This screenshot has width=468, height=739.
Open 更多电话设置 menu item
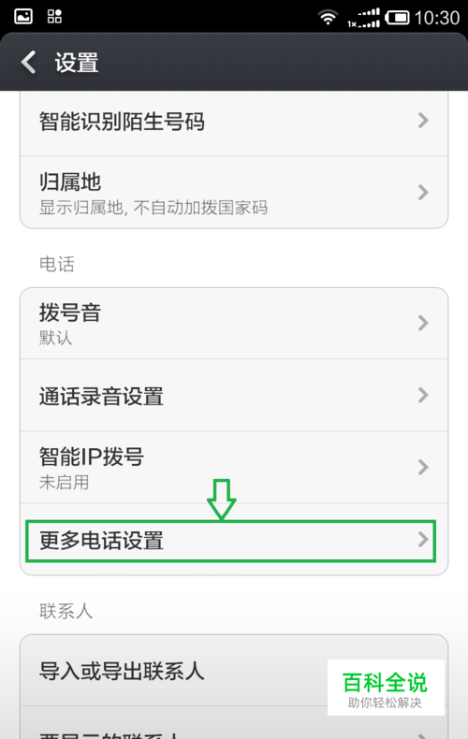click(x=233, y=539)
